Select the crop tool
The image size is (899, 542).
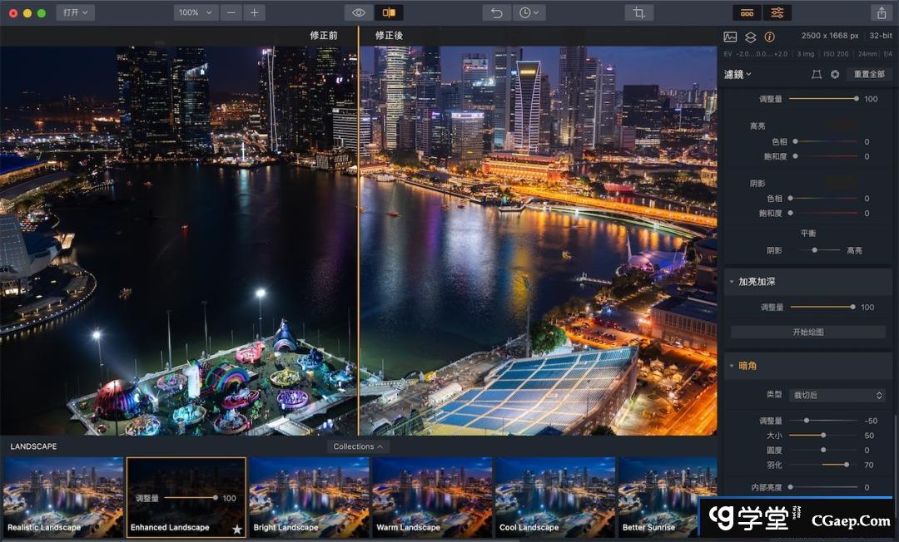click(638, 12)
